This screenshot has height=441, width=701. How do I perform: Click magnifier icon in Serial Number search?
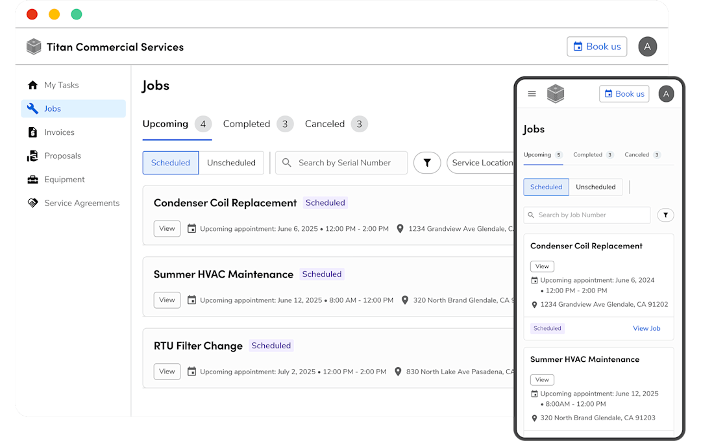tap(287, 163)
